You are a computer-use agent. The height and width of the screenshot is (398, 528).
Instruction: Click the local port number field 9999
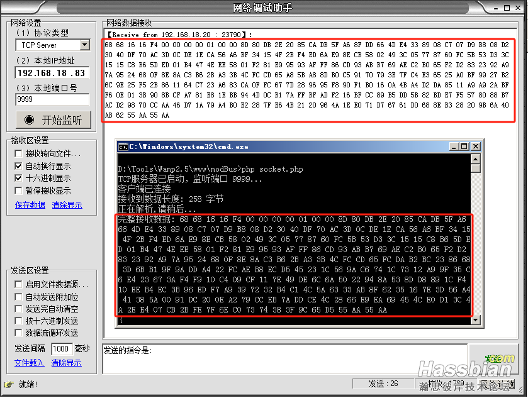pos(53,99)
